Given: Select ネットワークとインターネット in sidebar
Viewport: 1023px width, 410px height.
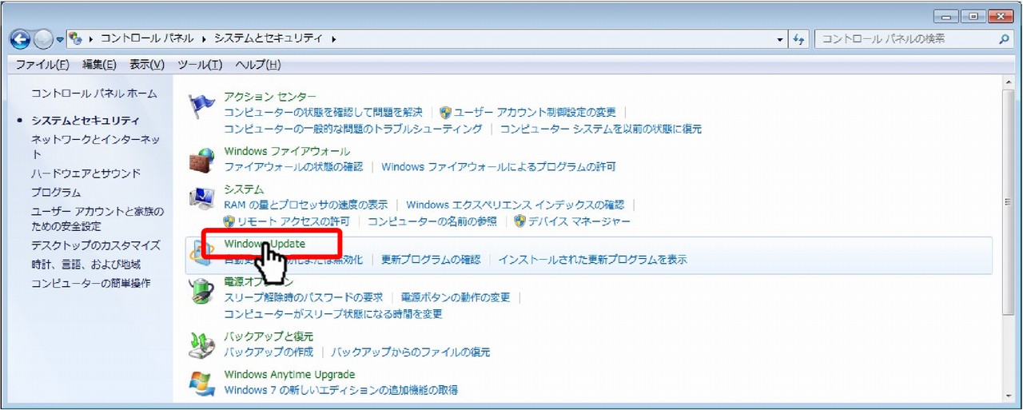Looking at the screenshot, I should pos(96,146).
